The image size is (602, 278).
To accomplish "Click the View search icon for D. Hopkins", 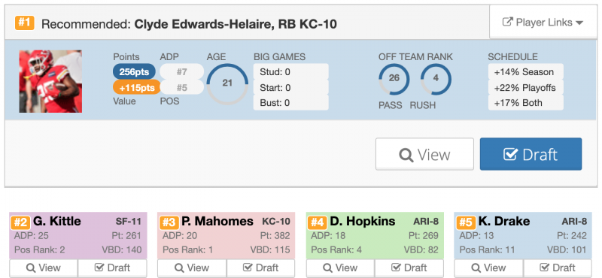I will click(327, 267).
